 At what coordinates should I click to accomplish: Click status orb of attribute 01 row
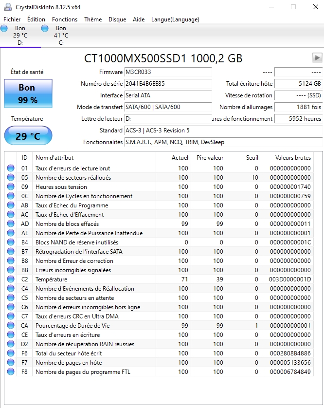click(11, 168)
